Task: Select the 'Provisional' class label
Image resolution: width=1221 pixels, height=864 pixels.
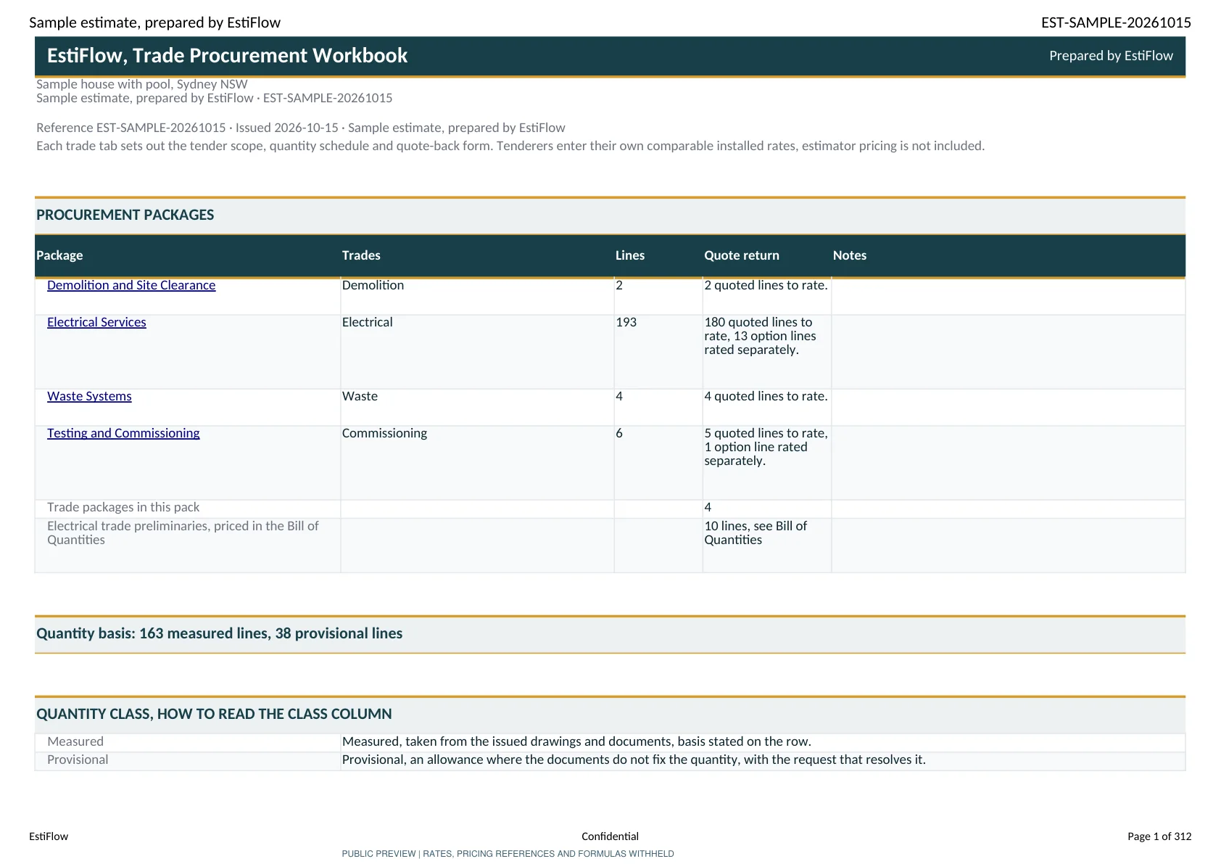Action: pos(78,760)
